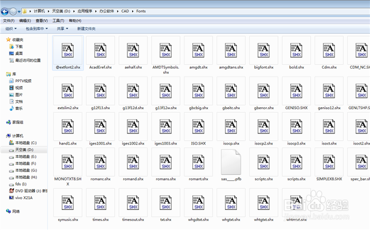Click the MONOTXT8.SHX file icon
370x230 pixels.
(x=68, y=162)
